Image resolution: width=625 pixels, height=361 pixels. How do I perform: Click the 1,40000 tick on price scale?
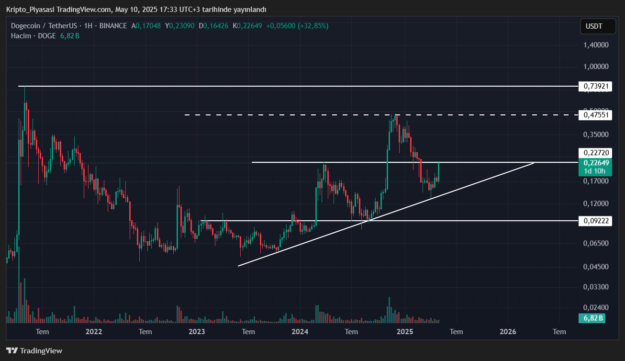click(x=595, y=45)
